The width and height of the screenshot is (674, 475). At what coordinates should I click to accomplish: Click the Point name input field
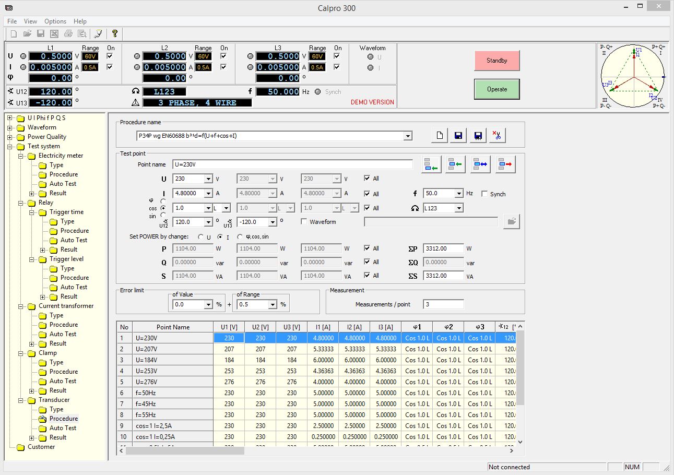[292, 164]
